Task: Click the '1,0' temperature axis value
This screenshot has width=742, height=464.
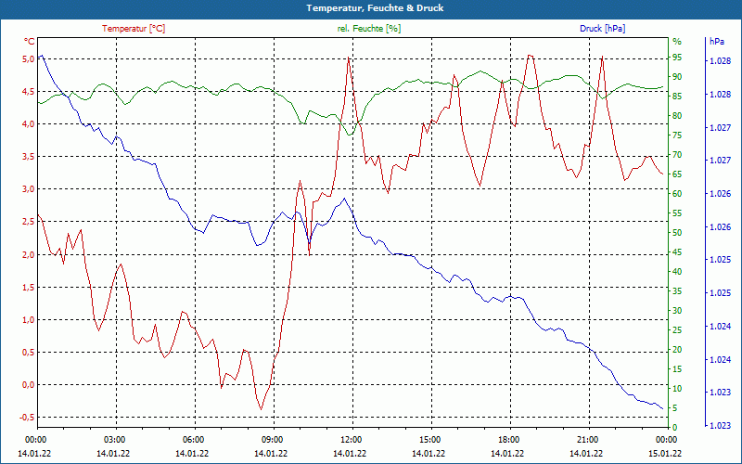Action: tap(29, 320)
